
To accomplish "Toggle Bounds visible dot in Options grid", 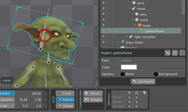I will tap(136, 106).
